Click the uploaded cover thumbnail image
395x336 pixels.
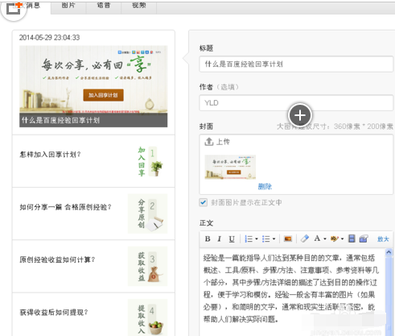(230, 167)
